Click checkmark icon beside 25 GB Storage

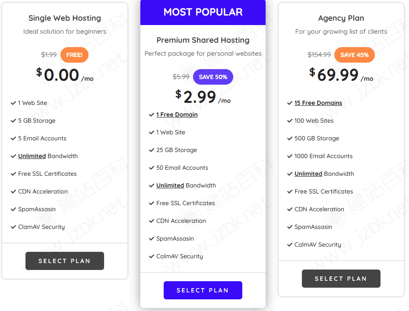click(x=151, y=150)
